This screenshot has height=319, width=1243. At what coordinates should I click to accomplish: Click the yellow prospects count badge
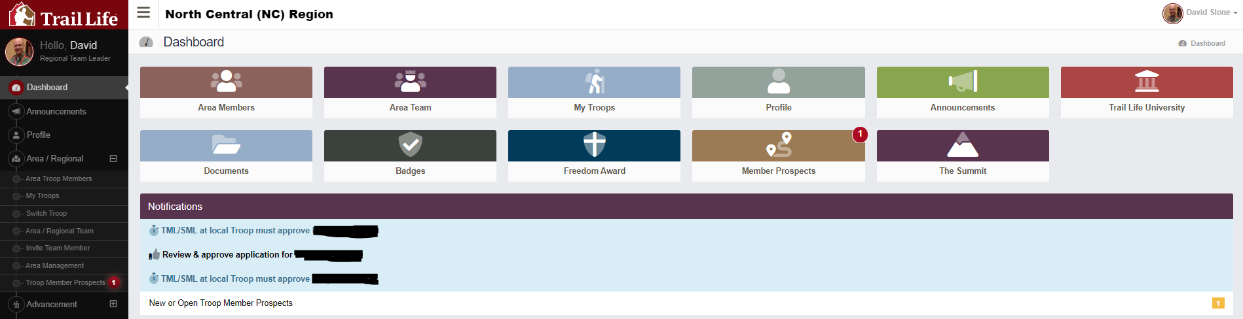1218,303
